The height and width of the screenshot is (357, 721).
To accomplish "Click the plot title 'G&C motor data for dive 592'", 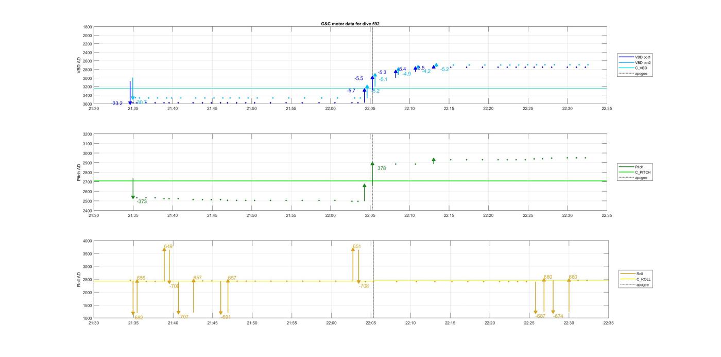I will click(350, 24).
